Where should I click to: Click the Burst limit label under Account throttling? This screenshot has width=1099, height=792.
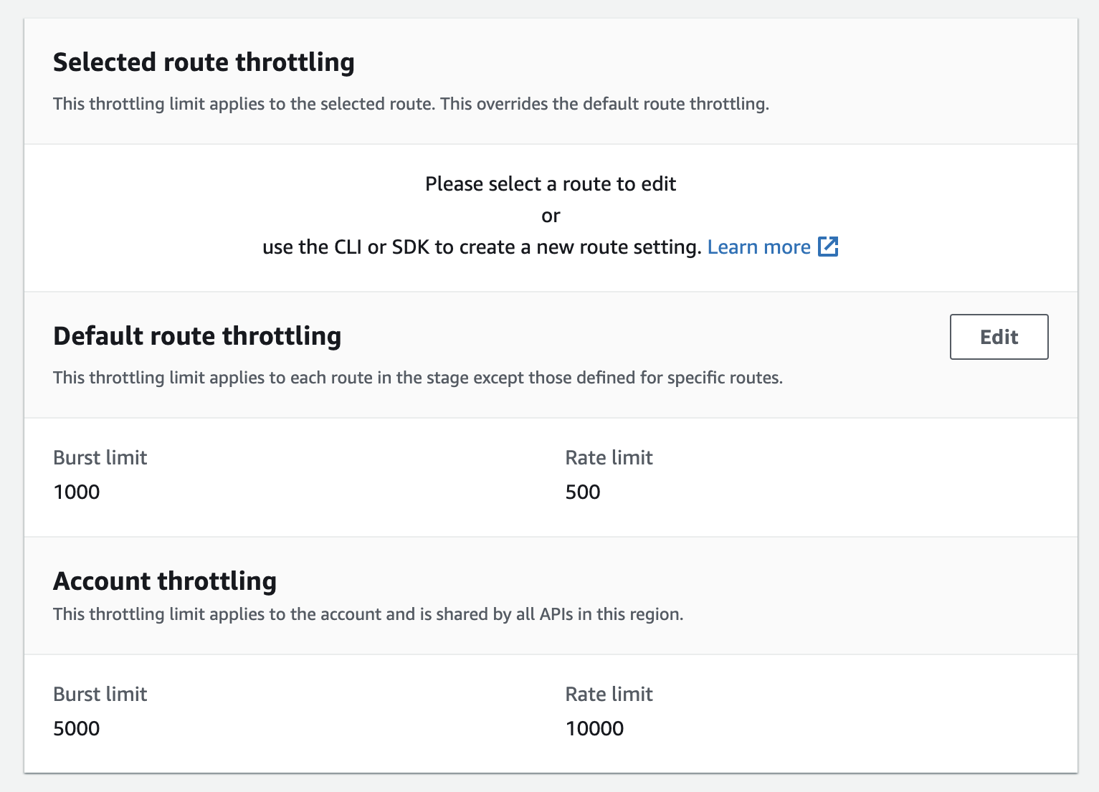point(100,695)
